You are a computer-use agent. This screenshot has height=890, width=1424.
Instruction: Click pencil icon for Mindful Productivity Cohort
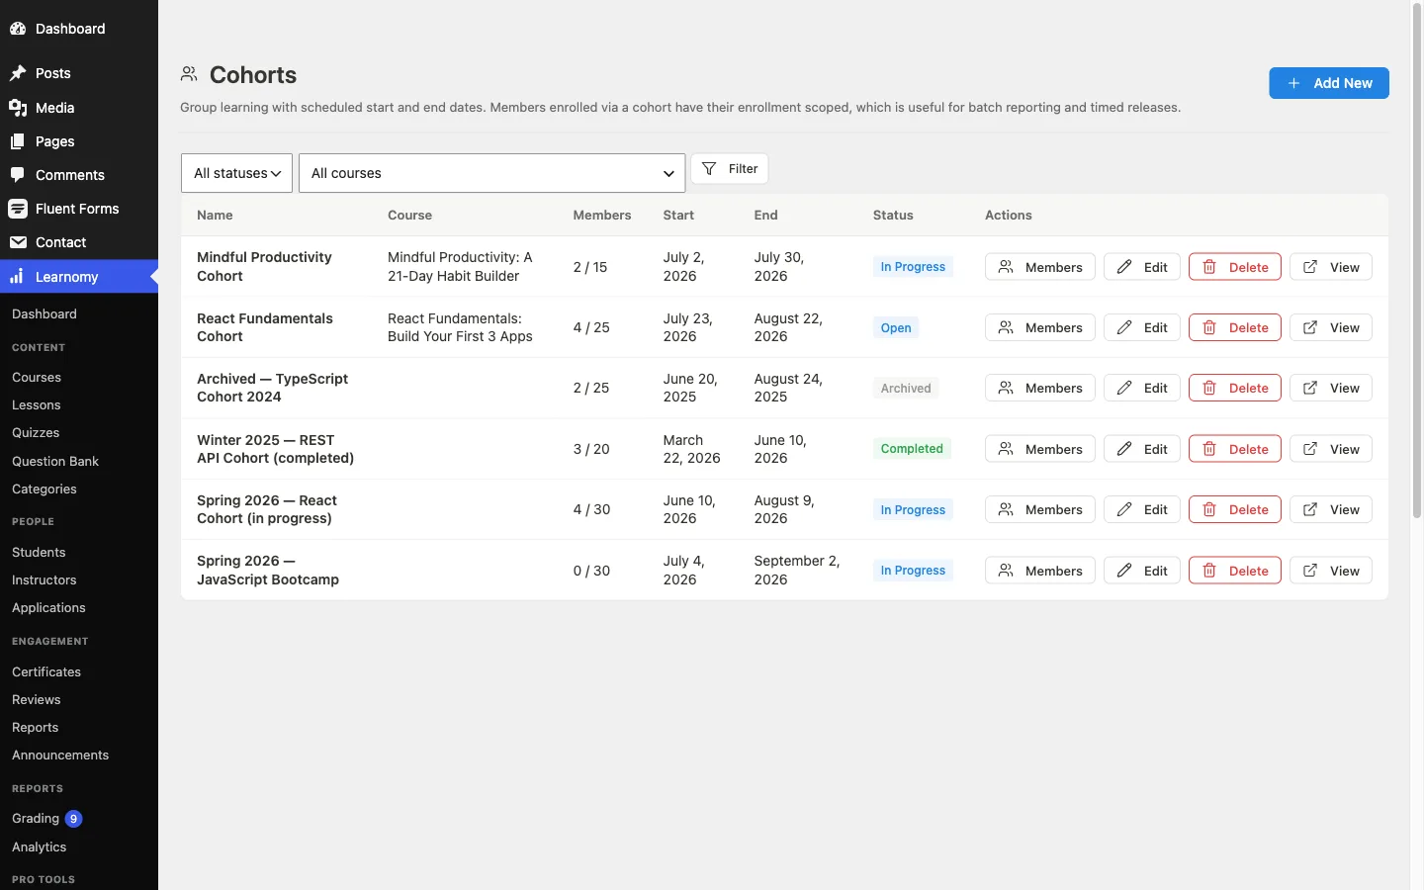pyautogui.click(x=1124, y=267)
